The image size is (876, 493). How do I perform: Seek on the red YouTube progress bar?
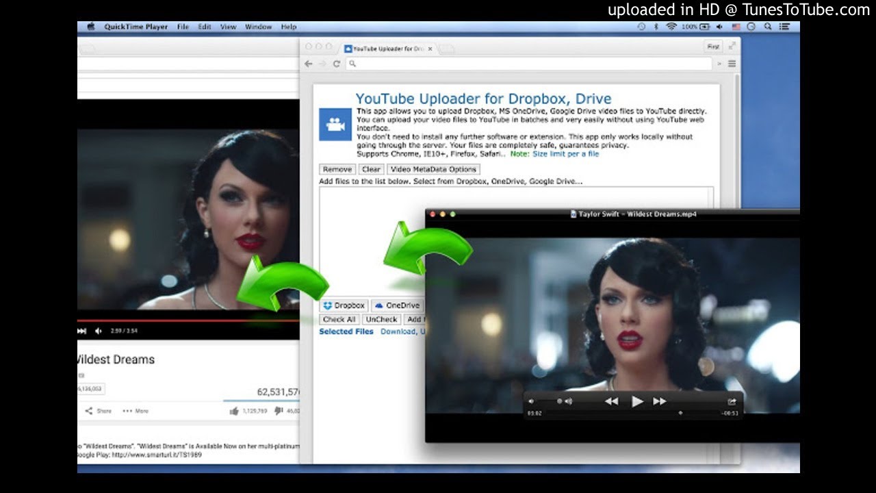pyautogui.click(x=188, y=320)
